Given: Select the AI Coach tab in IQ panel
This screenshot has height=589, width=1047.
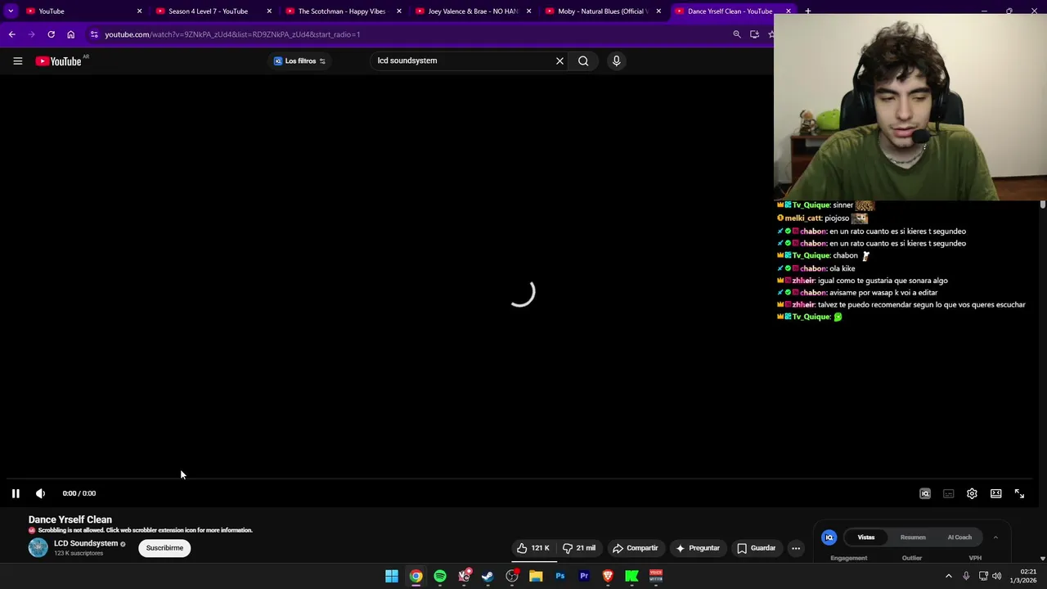Looking at the screenshot, I should 959,537.
